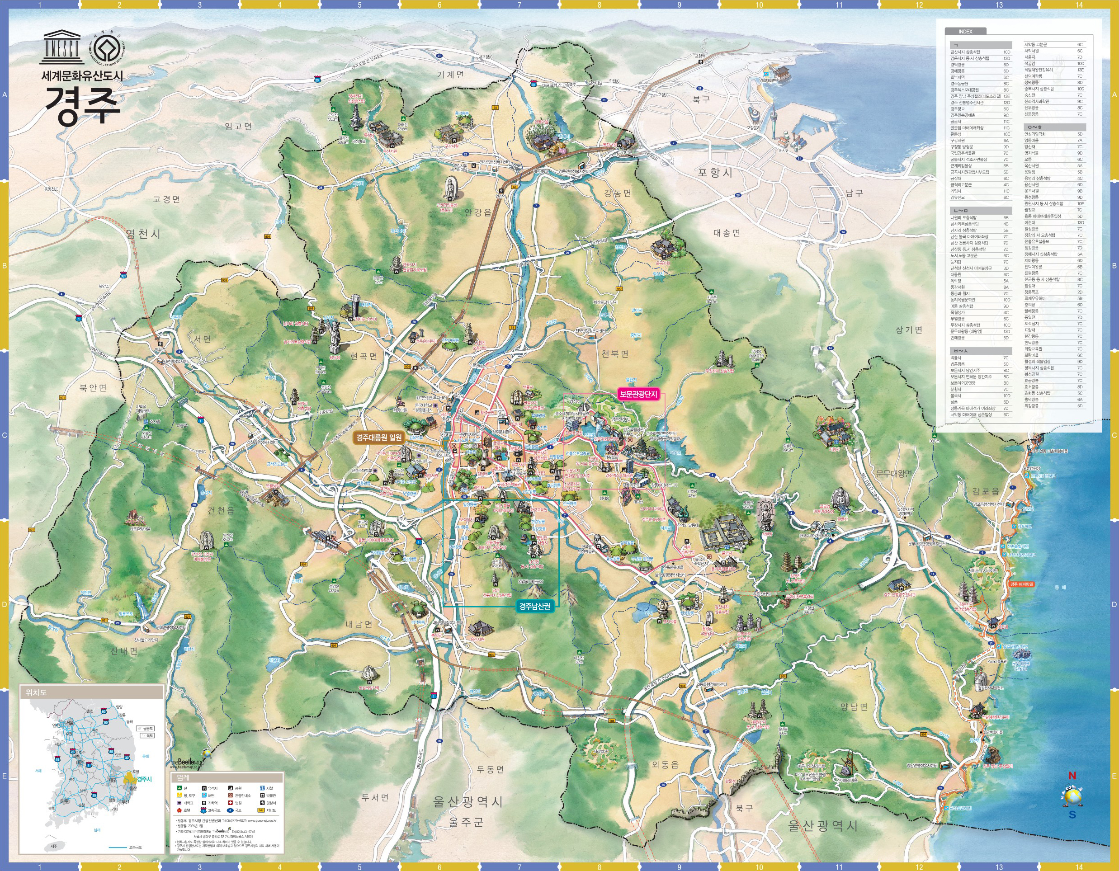Click the temple (사찰) icon in legend
This screenshot has height=871, width=1119.
263,788
